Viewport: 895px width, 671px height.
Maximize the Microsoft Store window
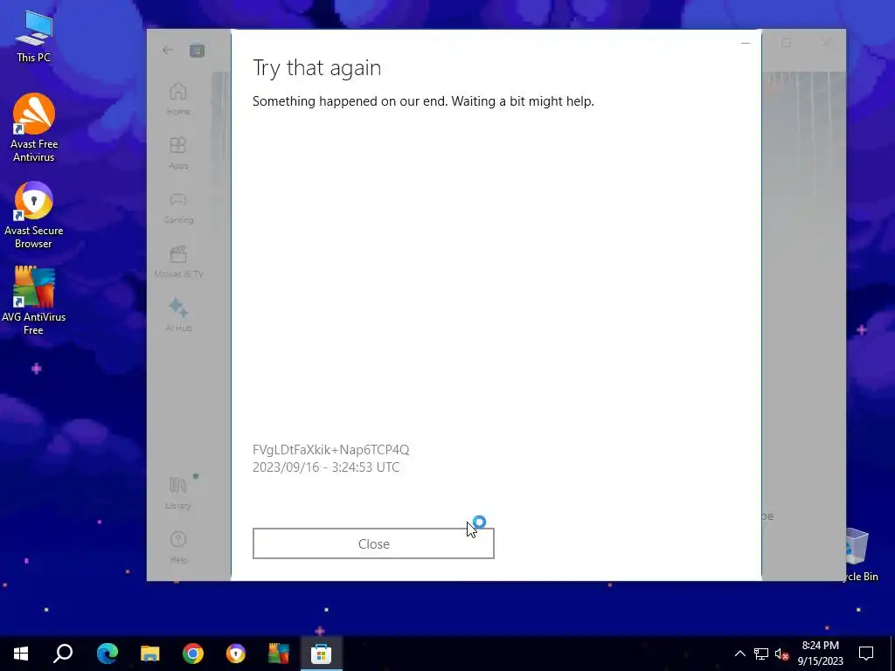point(786,43)
